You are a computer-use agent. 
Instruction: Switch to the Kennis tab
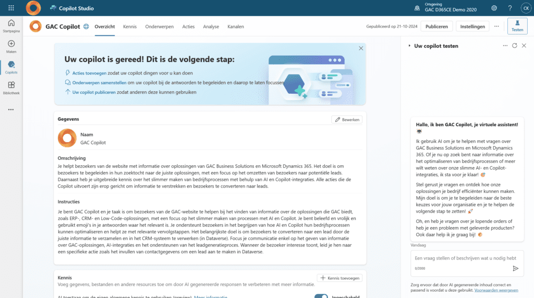(x=130, y=27)
